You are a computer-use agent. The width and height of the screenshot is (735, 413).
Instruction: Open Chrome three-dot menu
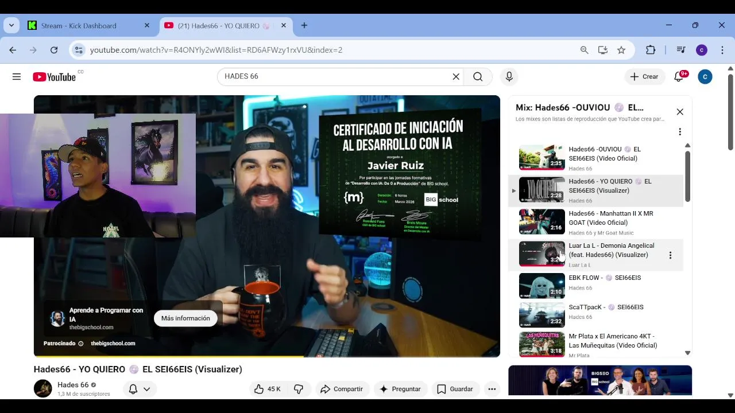click(722, 50)
